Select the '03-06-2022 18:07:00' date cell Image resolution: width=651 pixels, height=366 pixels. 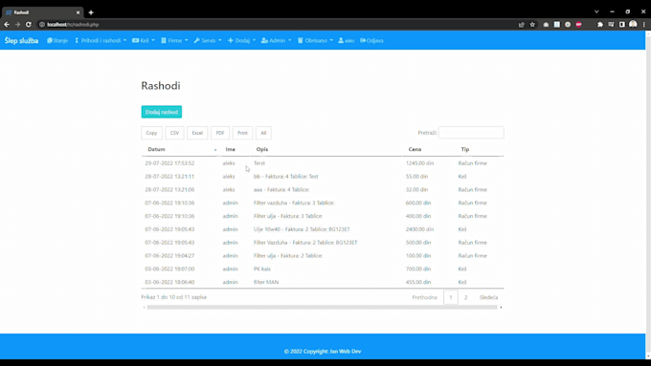coord(169,269)
